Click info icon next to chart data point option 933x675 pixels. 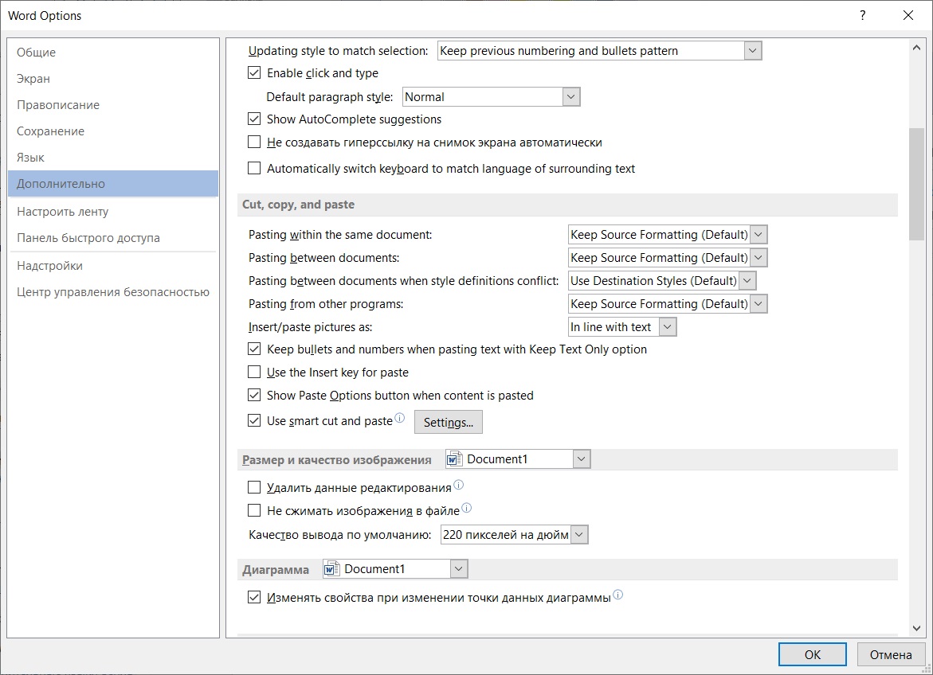pyautogui.click(x=617, y=594)
